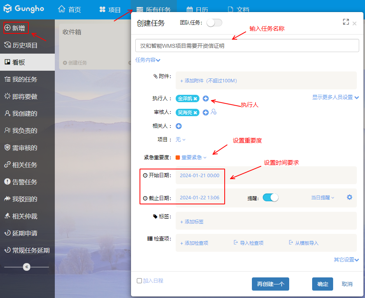Click the 再创建一个 button

(x=271, y=284)
